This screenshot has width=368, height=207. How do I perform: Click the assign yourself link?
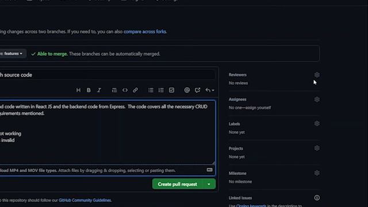[x=258, y=108]
